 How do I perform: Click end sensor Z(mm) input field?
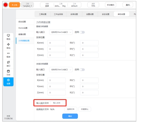57,93
